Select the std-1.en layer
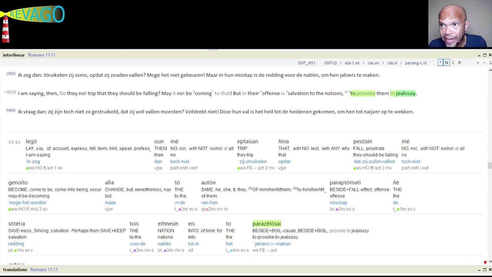The height and width of the screenshot is (277, 492). (352, 63)
